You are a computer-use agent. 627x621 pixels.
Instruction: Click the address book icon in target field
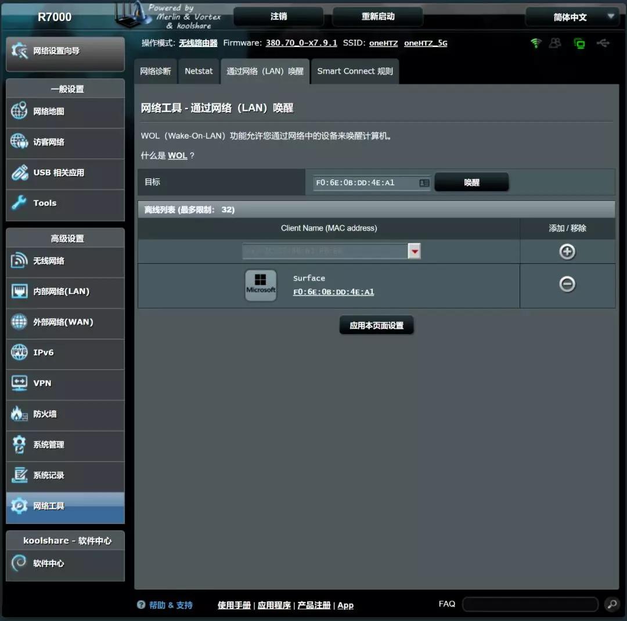pyautogui.click(x=424, y=183)
